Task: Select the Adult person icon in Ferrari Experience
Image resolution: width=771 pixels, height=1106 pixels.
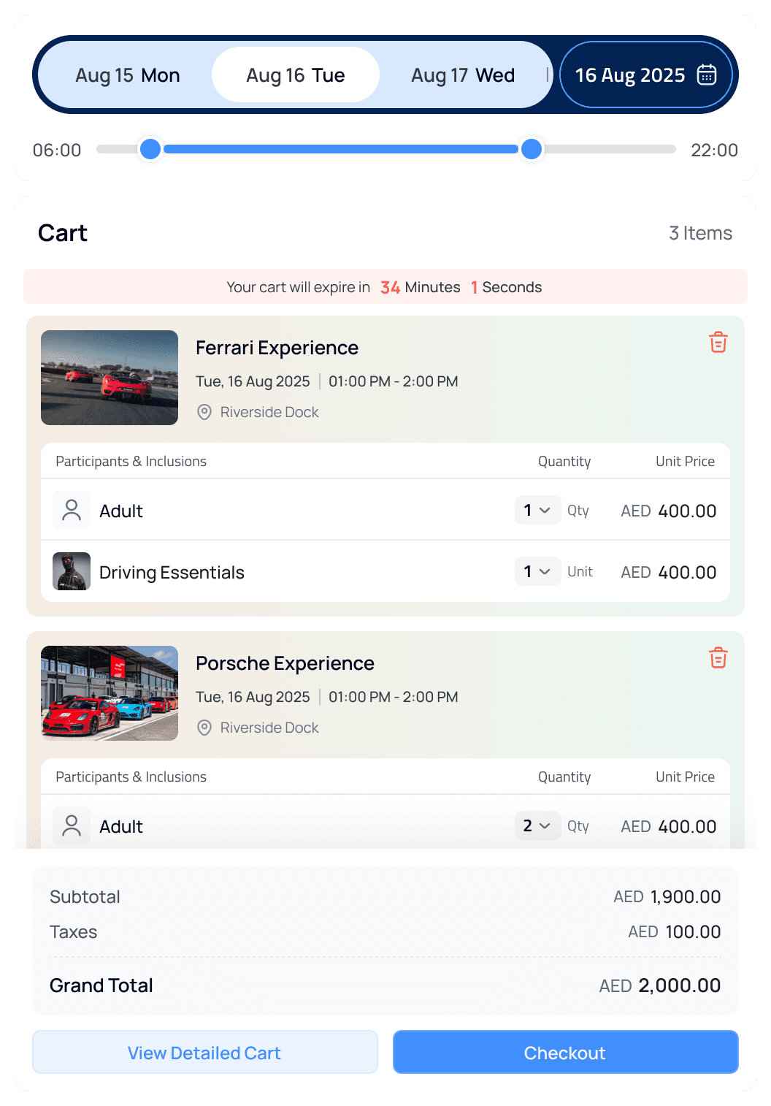Action: pos(71,510)
